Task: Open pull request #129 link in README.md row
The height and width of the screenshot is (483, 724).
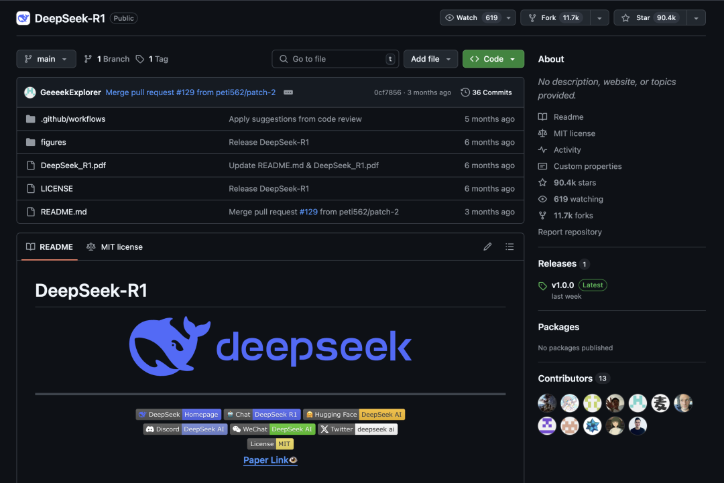Action: pos(308,212)
